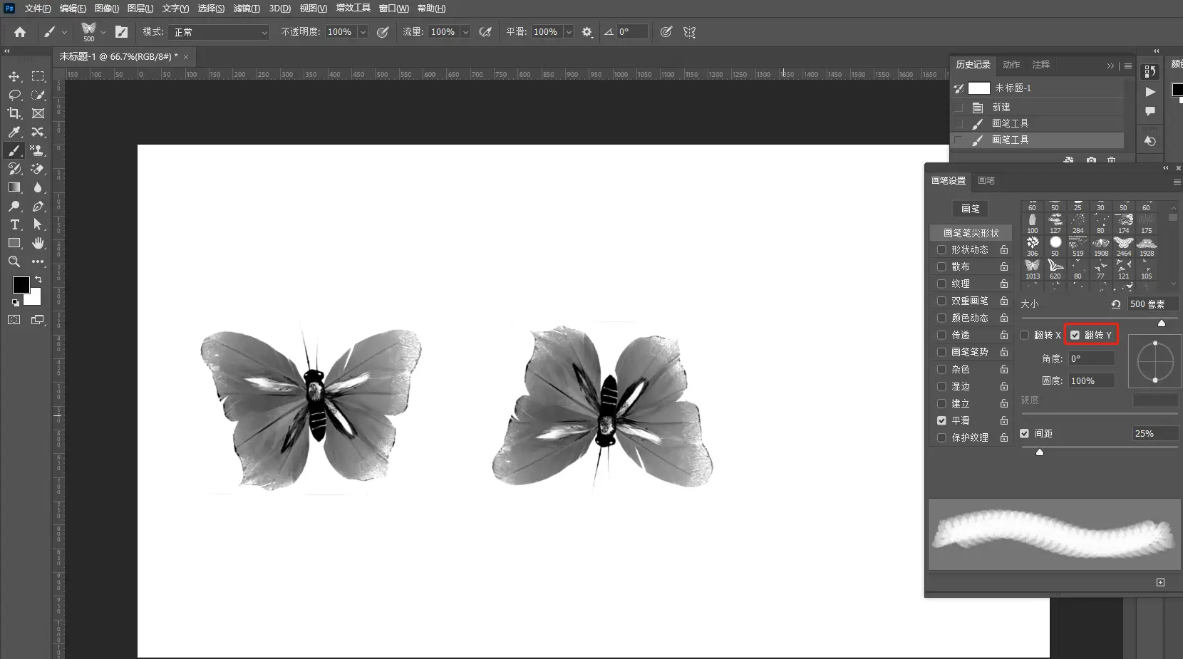1183x659 pixels.
Task: Enable the 翻转 X checkbox
Action: (x=1025, y=335)
